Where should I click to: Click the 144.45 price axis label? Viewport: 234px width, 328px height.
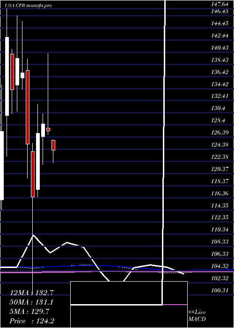(220, 23)
